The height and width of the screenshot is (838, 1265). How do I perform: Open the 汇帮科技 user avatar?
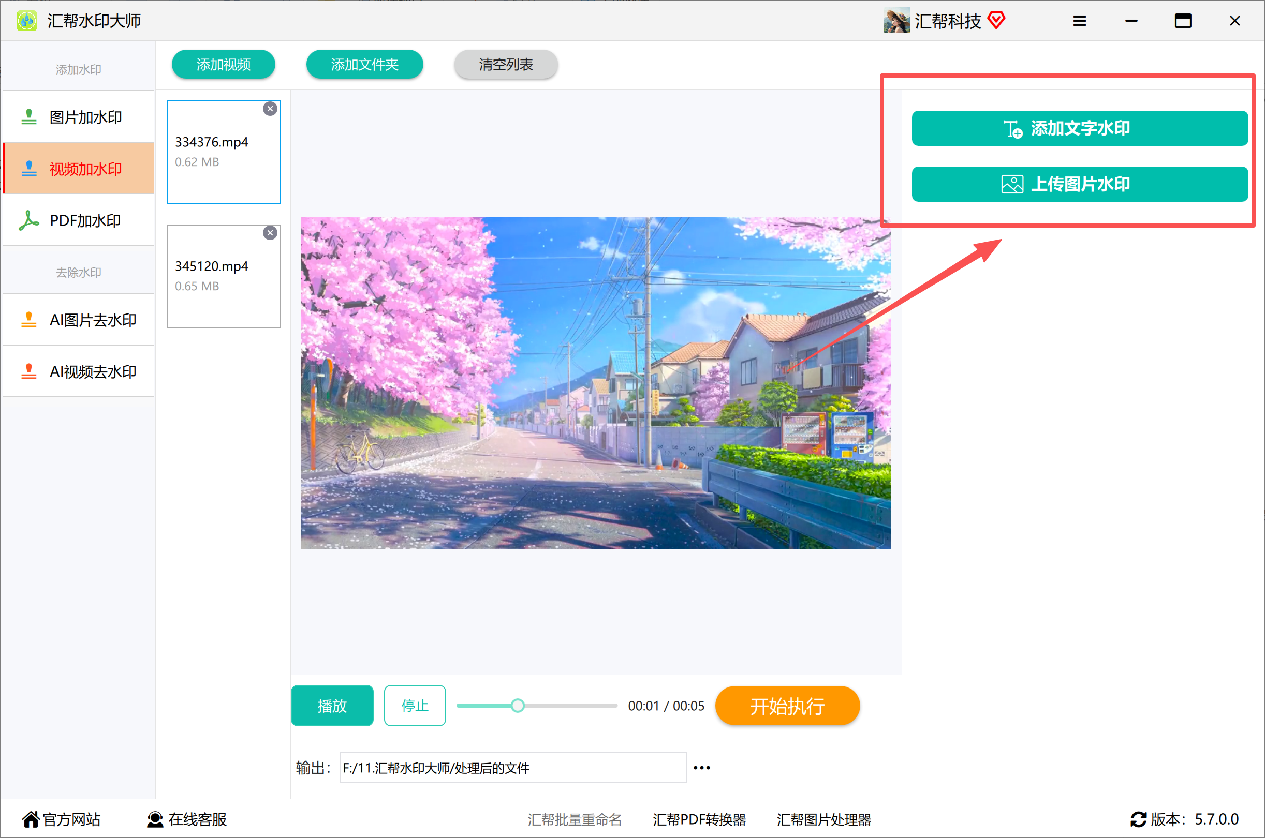(896, 21)
